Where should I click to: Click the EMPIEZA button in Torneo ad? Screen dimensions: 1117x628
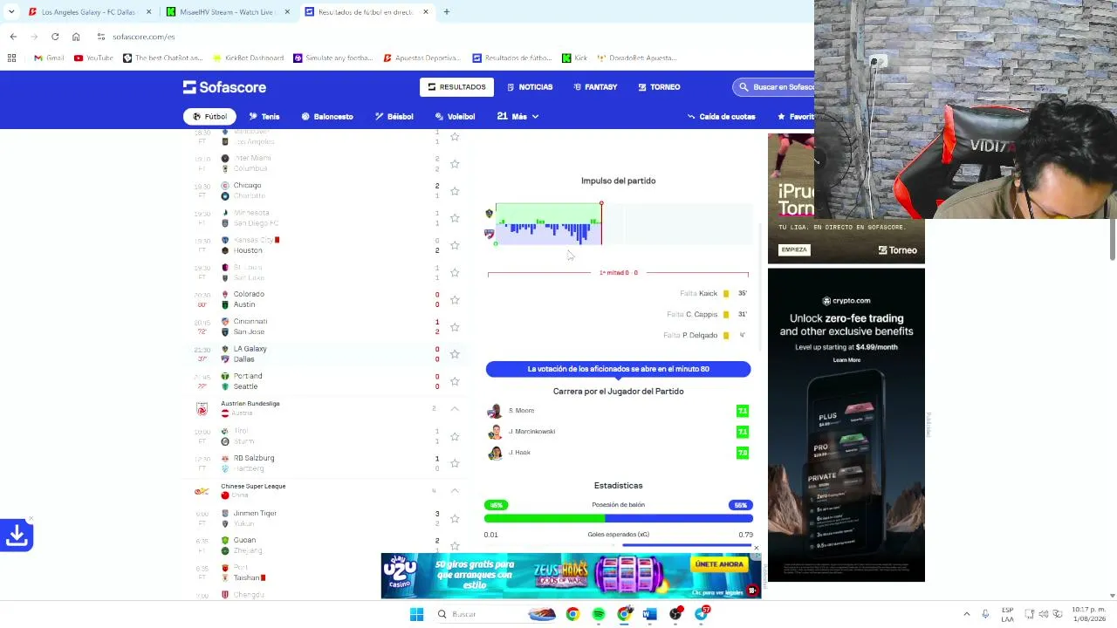794,250
